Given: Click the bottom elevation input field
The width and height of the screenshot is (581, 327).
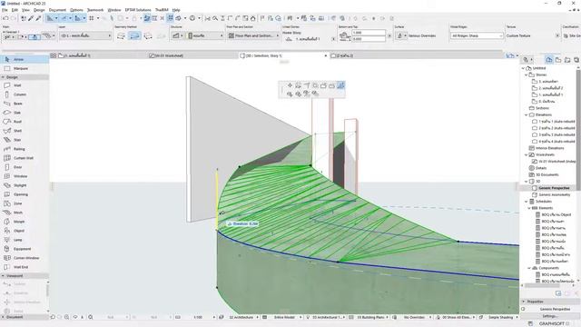Looking at the screenshot, I should [x=369, y=38].
